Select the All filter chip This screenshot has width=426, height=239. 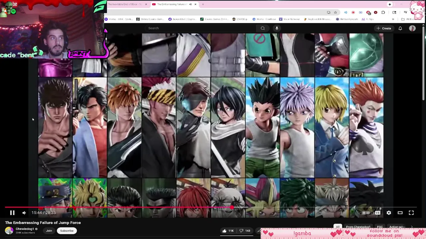[x=337, y=227]
